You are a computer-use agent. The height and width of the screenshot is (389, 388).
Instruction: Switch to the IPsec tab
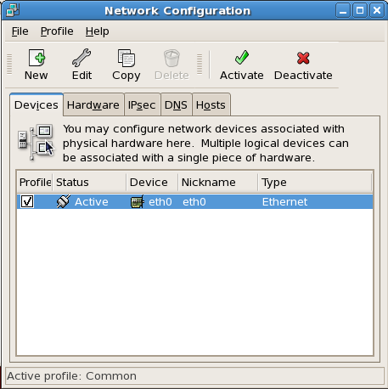[142, 105]
